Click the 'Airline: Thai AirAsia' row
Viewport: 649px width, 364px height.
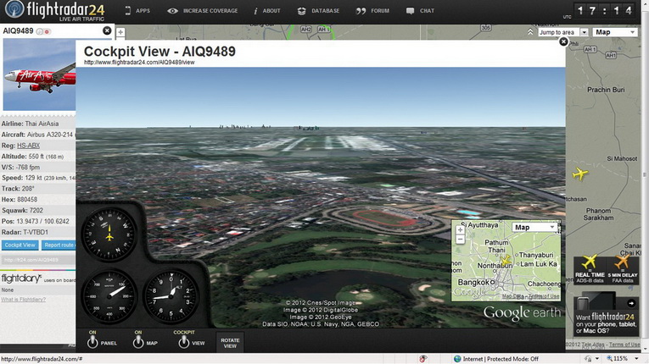click(37, 124)
